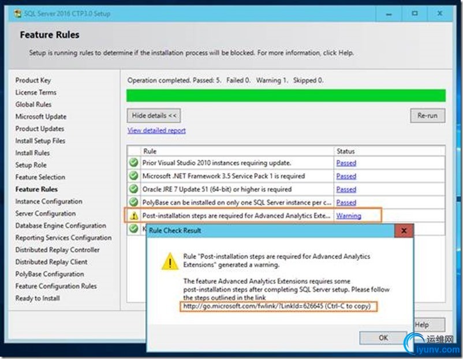The height and width of the screenshot is (359, 463).
Task: Open the Warning status link
Action: 349,216
